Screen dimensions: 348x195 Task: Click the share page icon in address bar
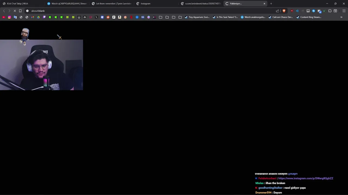pos(277,11)
